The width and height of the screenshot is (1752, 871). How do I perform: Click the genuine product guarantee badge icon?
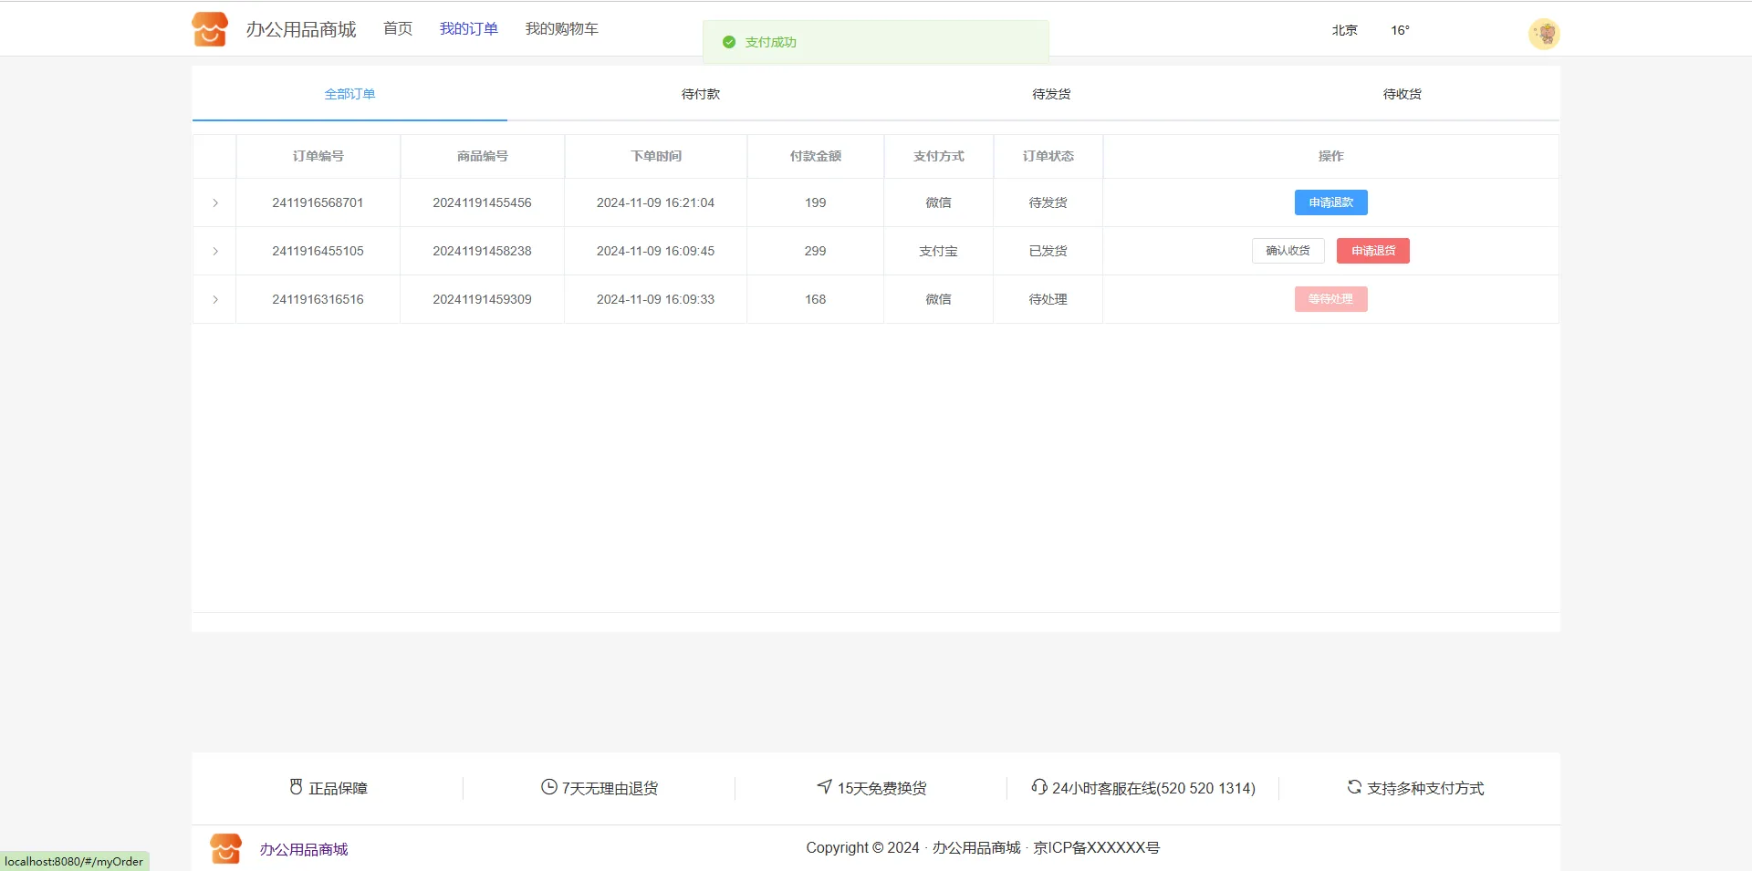coord(296,787)
